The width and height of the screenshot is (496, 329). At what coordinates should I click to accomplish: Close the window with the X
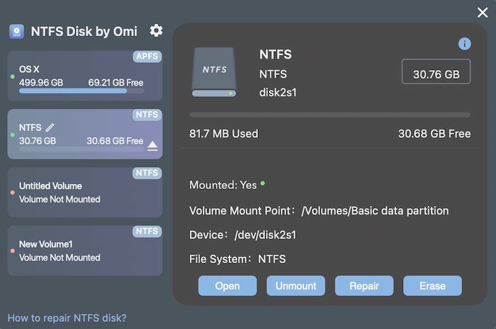coord(483,13)
